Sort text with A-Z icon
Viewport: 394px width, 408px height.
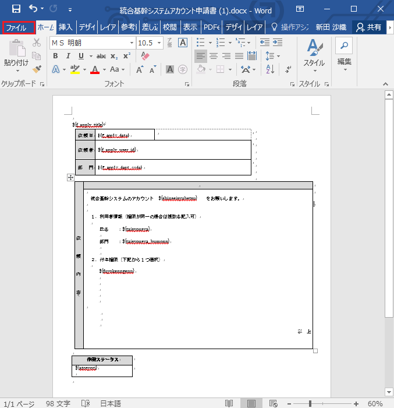[270, 69]
